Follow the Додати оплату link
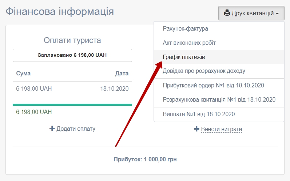The image size is (290, 181). coord(76,129)
